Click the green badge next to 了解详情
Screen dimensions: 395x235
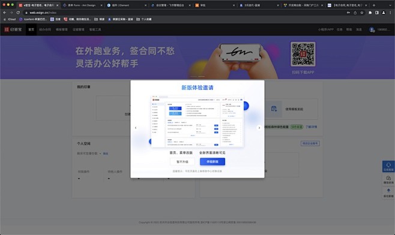297,127
